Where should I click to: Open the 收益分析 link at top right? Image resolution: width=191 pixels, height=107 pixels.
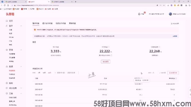click(175, 24)
